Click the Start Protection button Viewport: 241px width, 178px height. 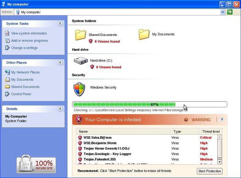tap(210, 171)
